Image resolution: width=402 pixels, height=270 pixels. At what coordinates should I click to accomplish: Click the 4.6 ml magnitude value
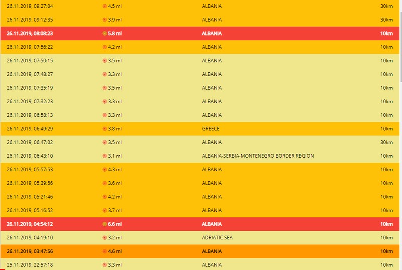coord(115,251)
